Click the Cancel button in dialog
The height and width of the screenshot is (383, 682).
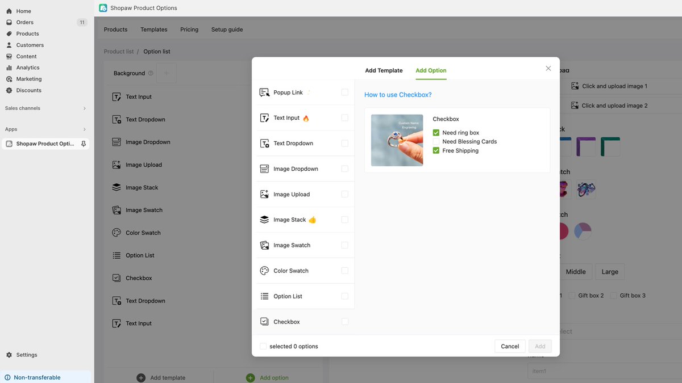510,346
